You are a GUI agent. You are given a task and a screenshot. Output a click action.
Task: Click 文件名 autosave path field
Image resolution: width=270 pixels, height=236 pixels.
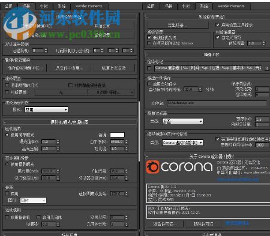(x=217, y=103)
